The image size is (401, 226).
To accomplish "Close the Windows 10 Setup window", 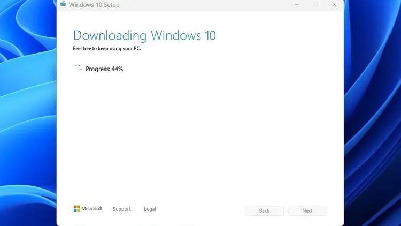I will (x=334, y=5).
